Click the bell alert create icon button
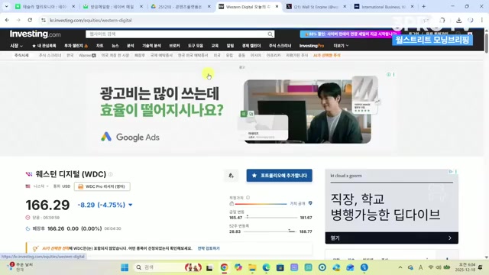This screenshot has height=275, width=489. (x=231, y=176)
